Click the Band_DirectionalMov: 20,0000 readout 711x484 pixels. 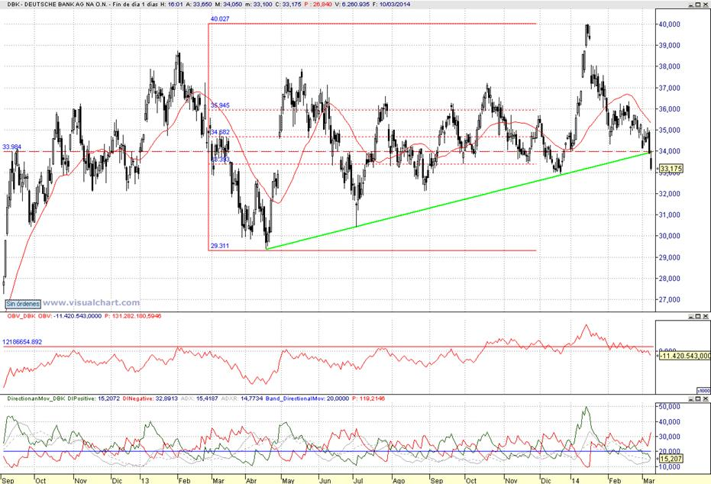click(x=307, y=398)
